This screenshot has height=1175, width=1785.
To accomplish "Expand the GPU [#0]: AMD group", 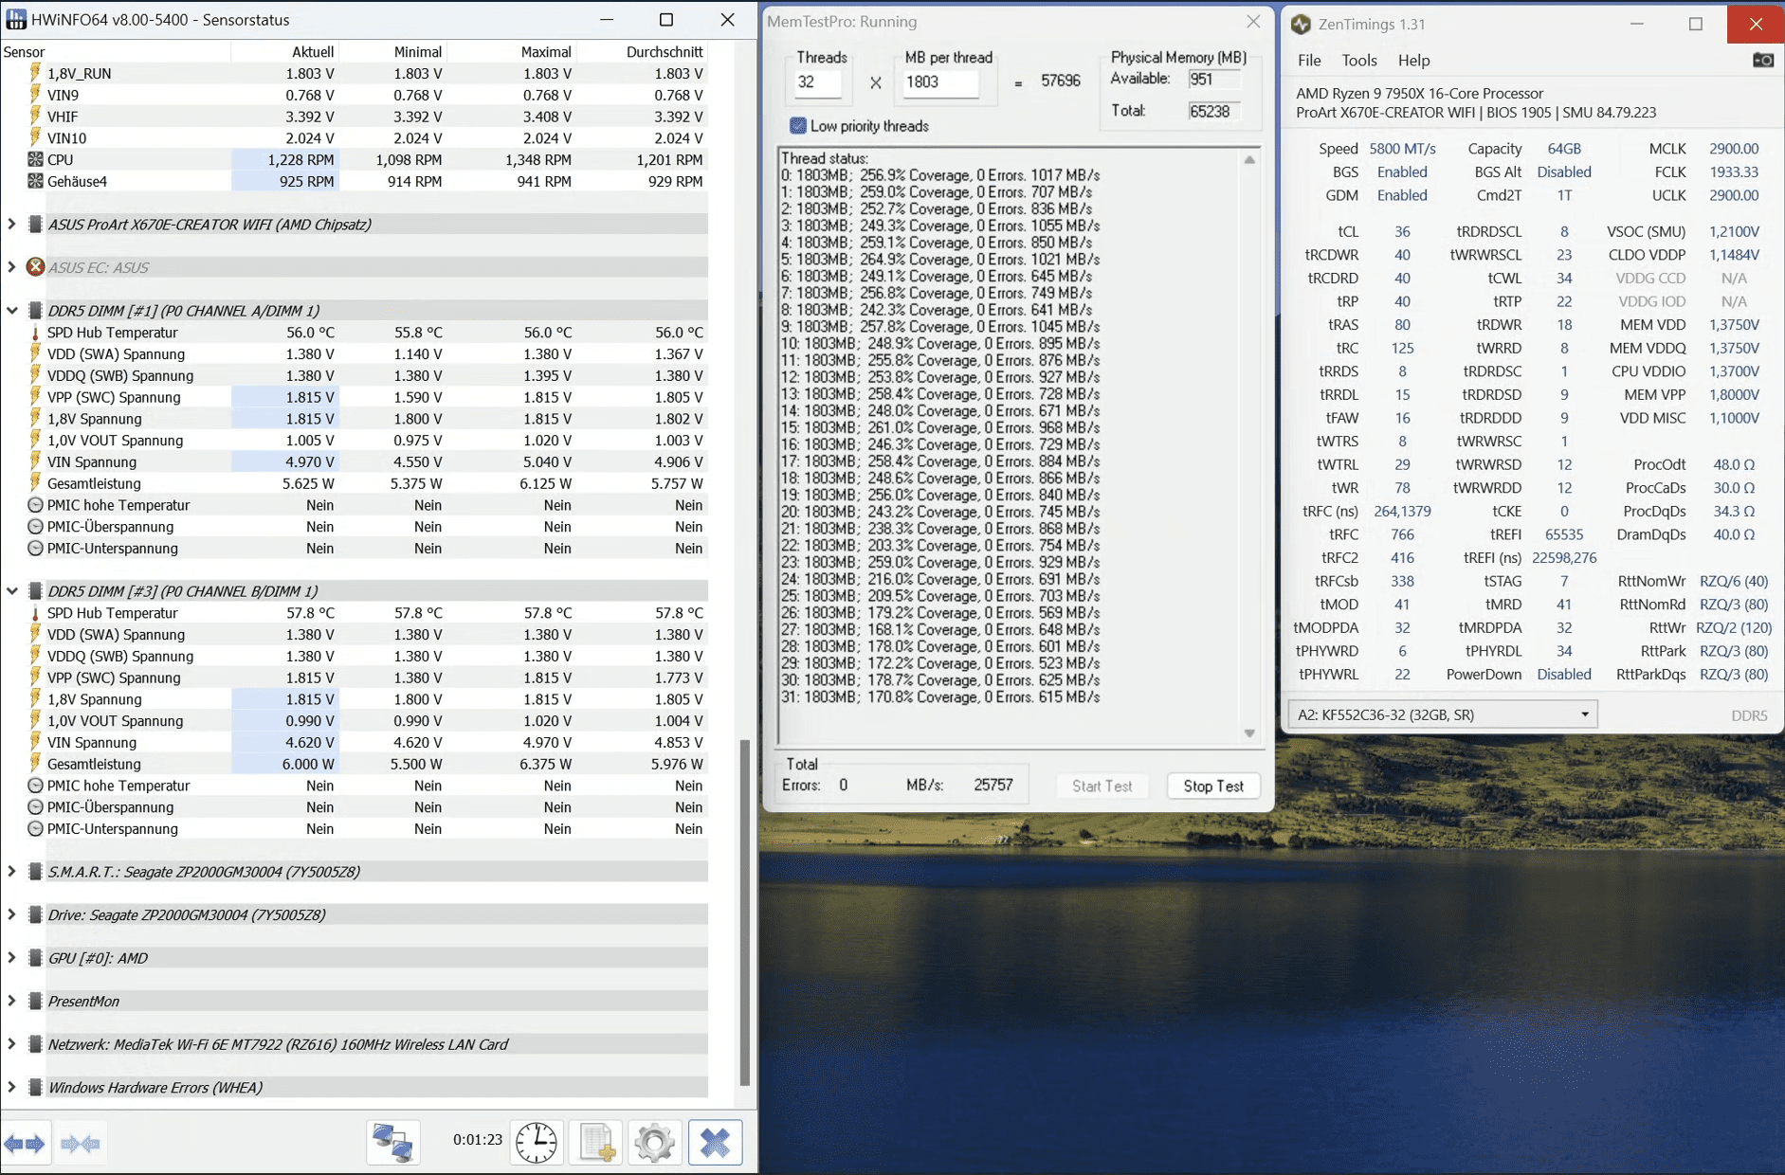I will point(11,958).
